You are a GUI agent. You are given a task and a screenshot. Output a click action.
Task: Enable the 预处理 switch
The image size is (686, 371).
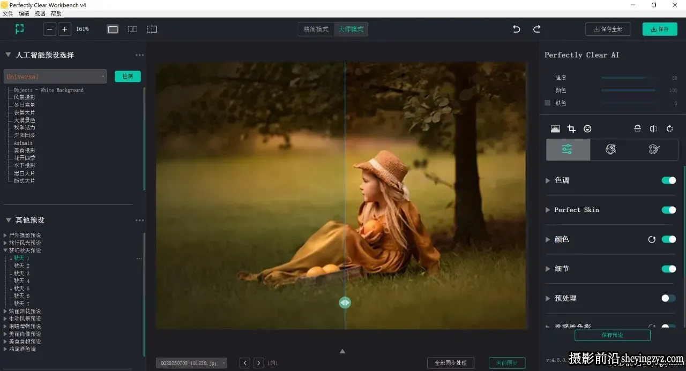pos(669,298)
